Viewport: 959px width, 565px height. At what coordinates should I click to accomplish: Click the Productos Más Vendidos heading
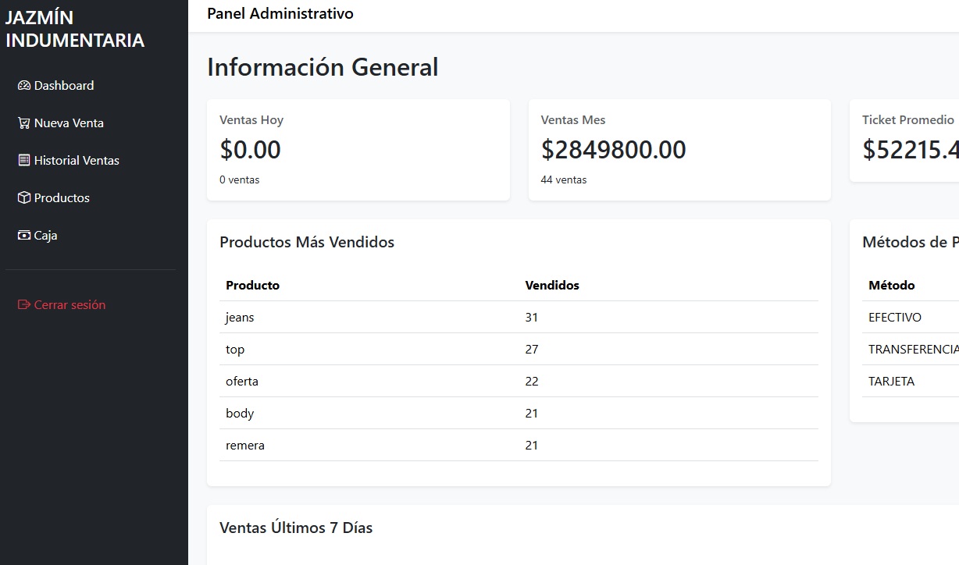(307, 243)
